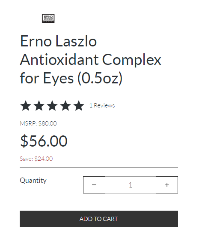Select the third rating star
Image resolution: width=208 pixels, height=230 pixels.
click(x=52, y=105)
